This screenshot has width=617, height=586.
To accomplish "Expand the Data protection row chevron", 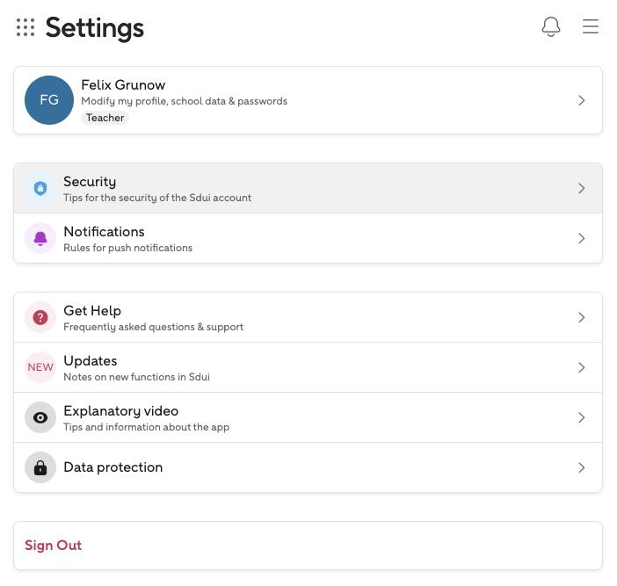I will tap(582, 467).
